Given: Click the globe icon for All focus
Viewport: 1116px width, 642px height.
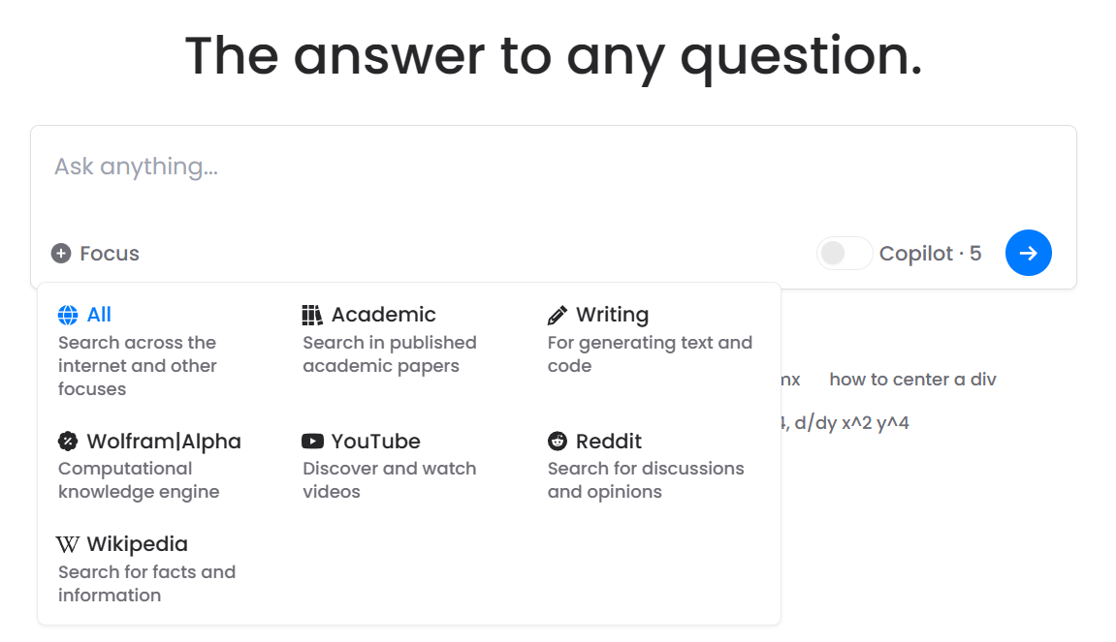Looking at the screenshot, I should coord(68,315).
